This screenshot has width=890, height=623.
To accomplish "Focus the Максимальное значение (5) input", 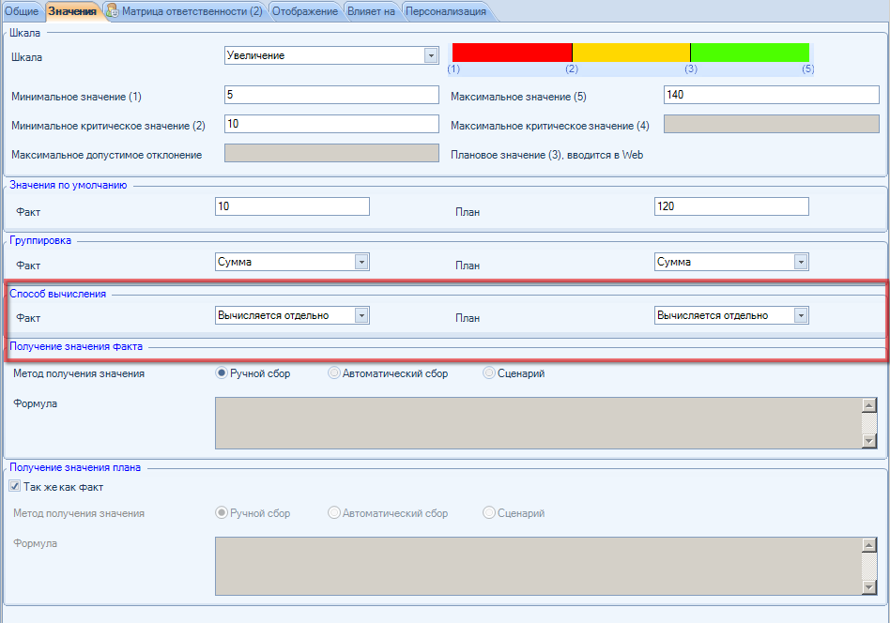I will [772, 96].
